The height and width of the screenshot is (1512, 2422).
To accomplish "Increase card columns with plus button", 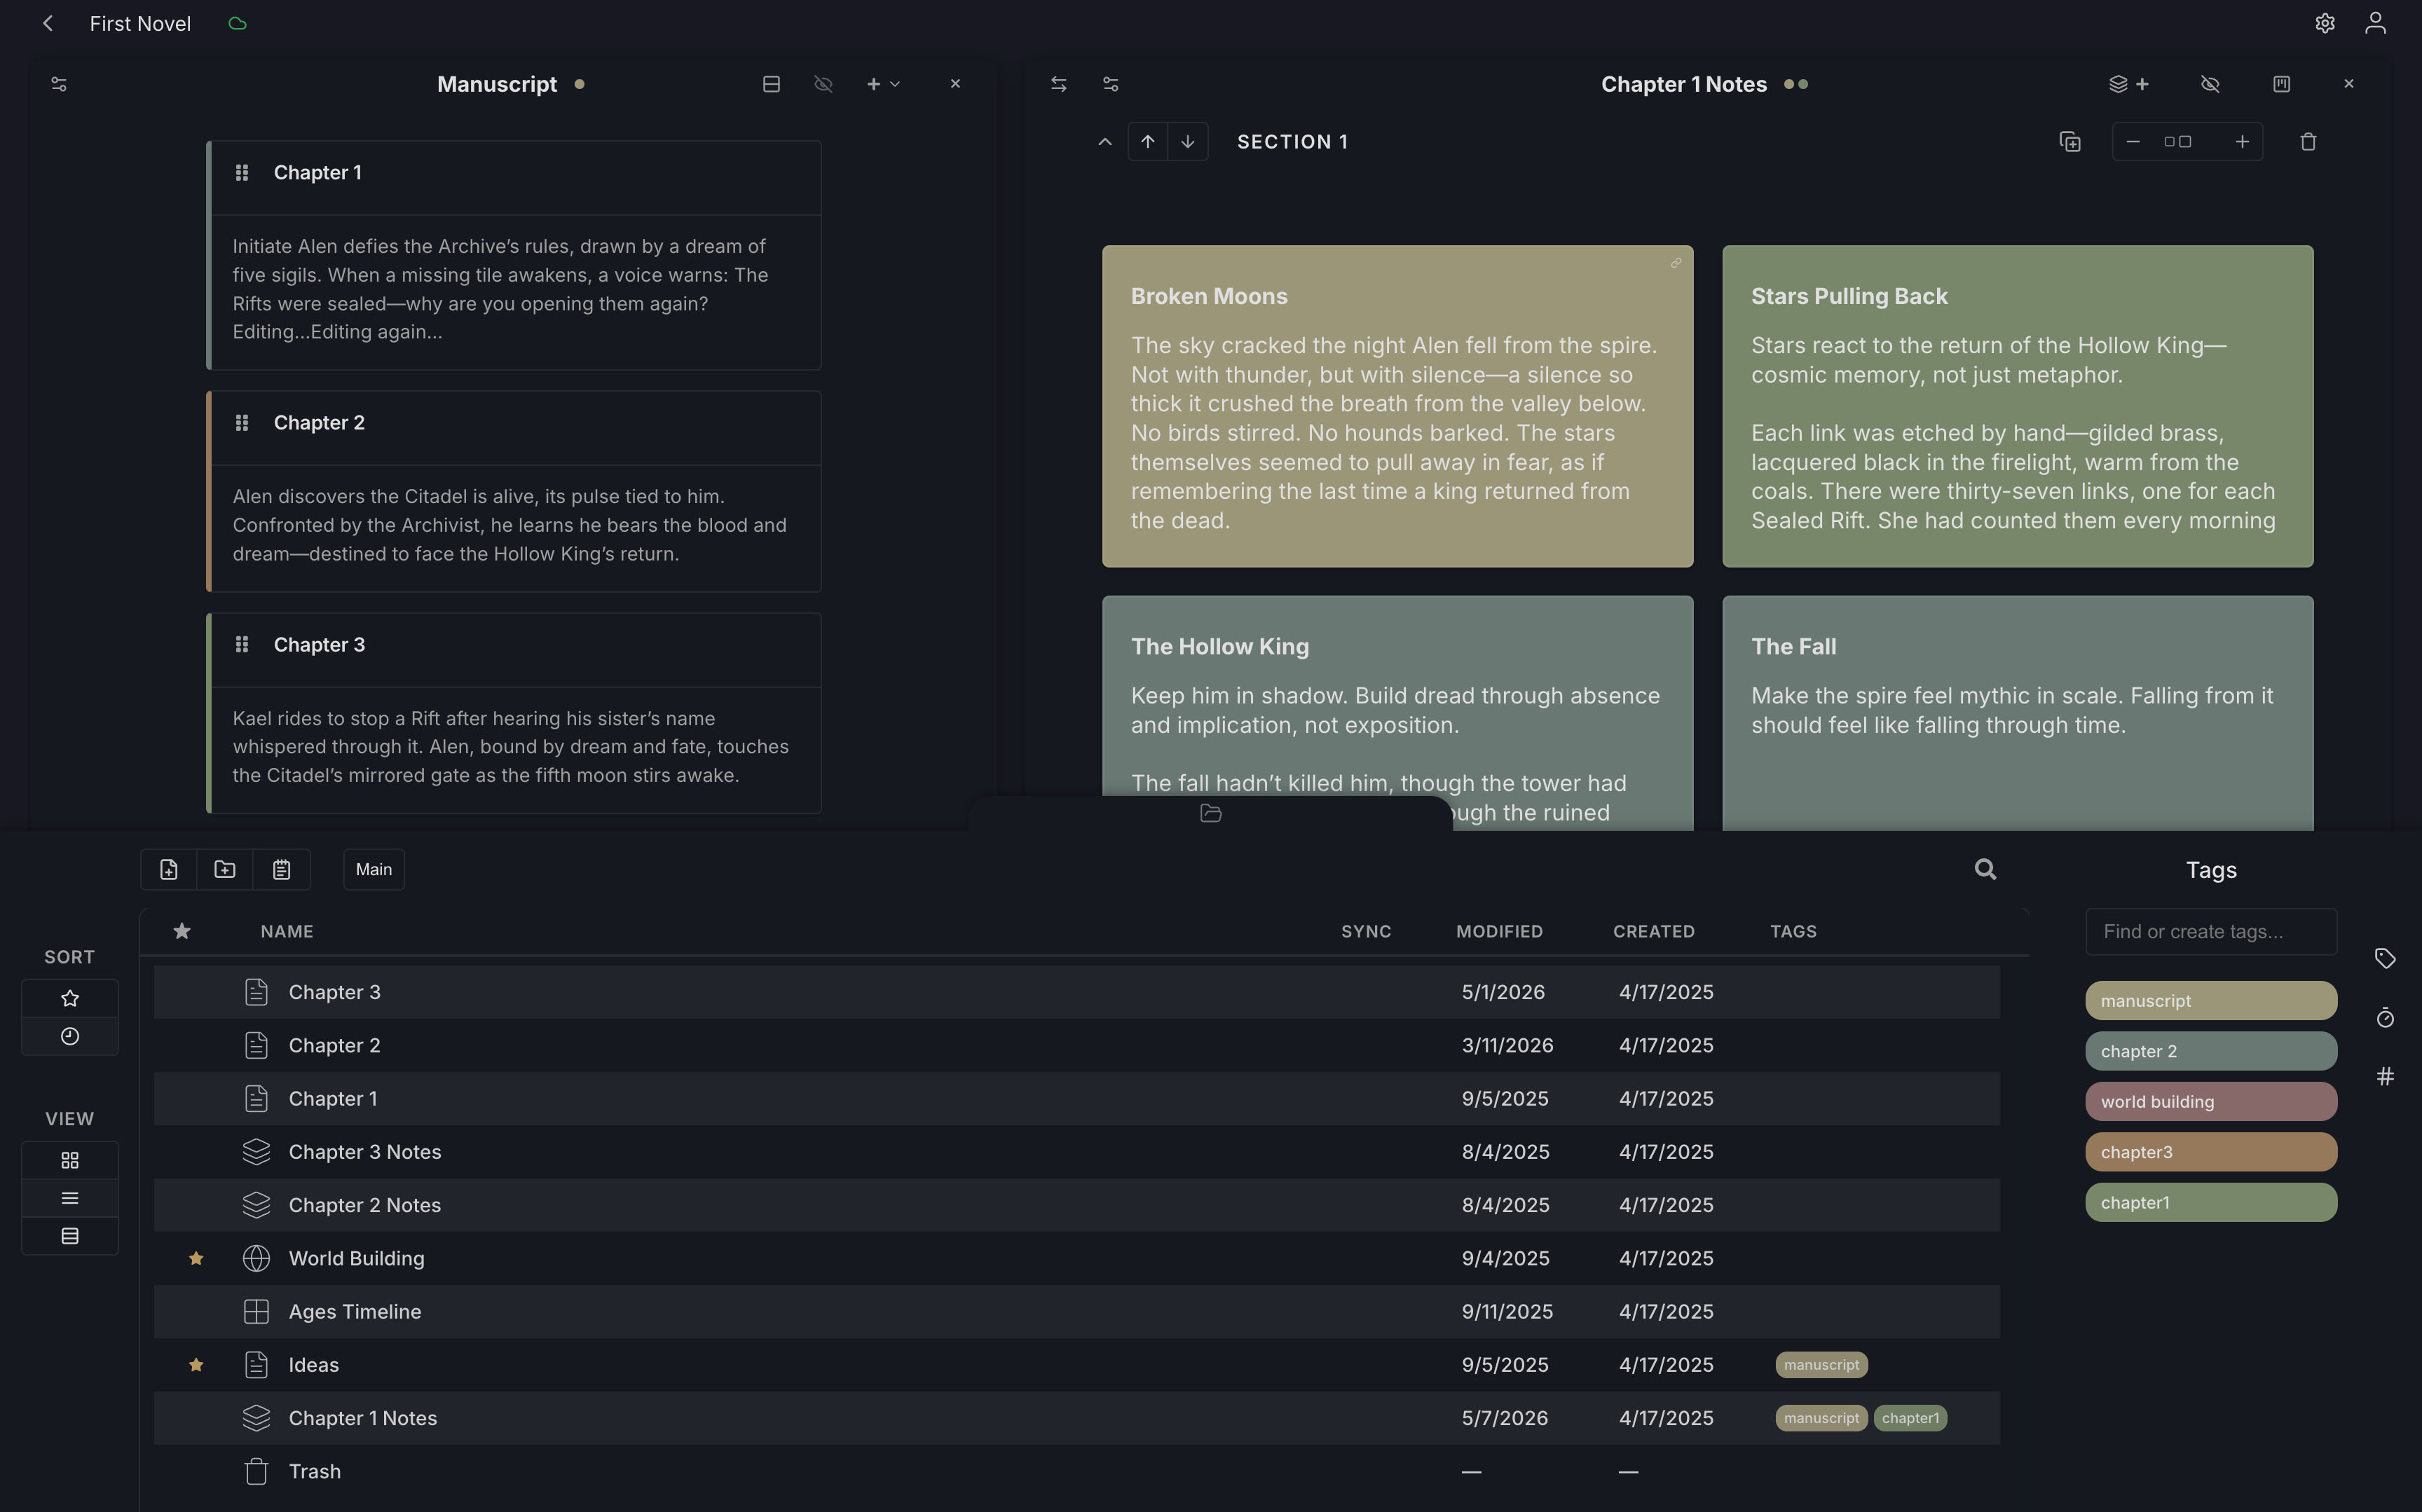I will pos(2242,142).
